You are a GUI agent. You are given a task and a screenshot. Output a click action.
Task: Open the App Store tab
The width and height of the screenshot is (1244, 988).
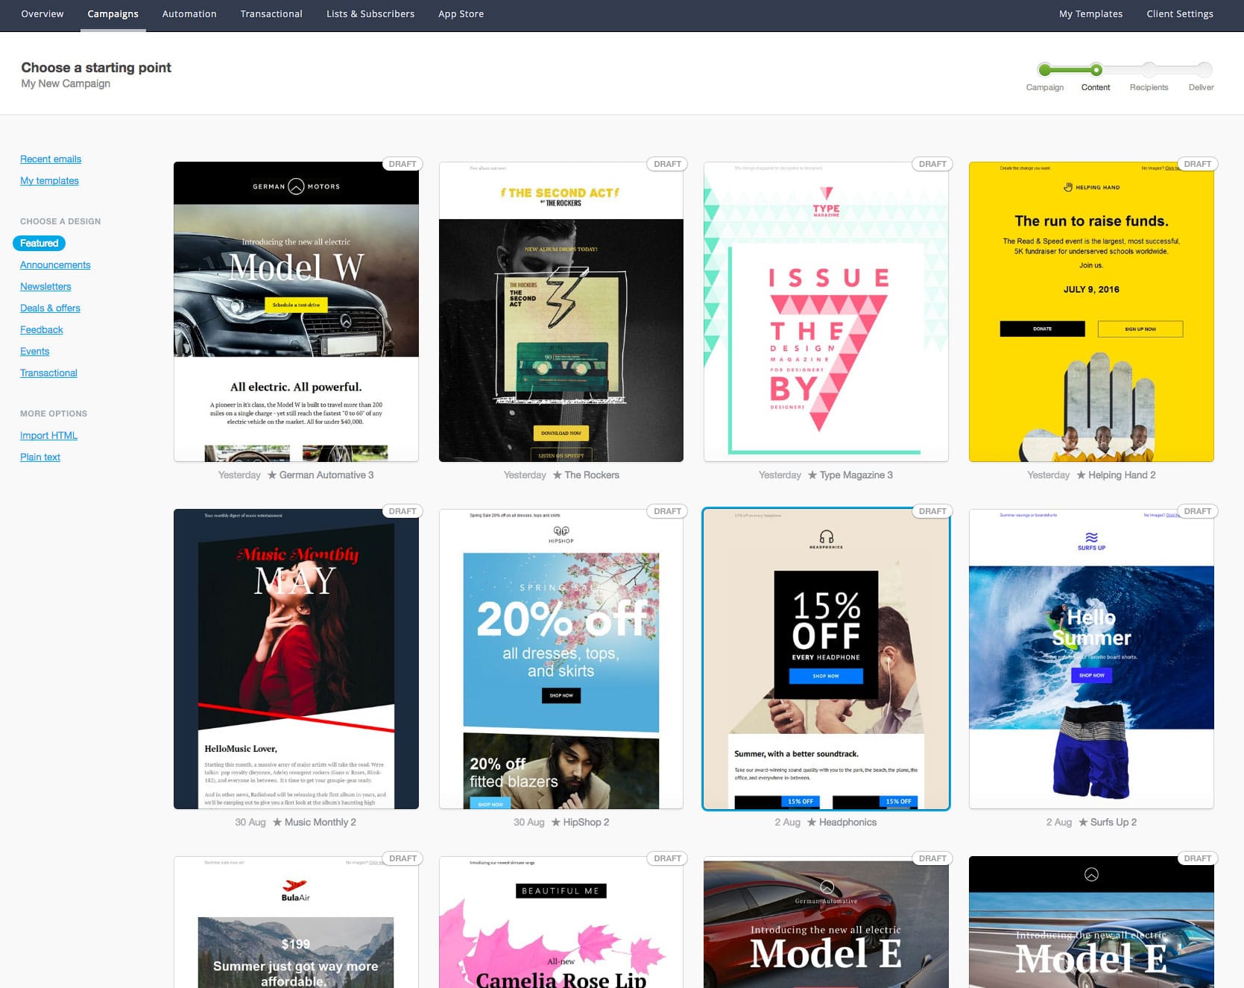(x=461, y=14)
